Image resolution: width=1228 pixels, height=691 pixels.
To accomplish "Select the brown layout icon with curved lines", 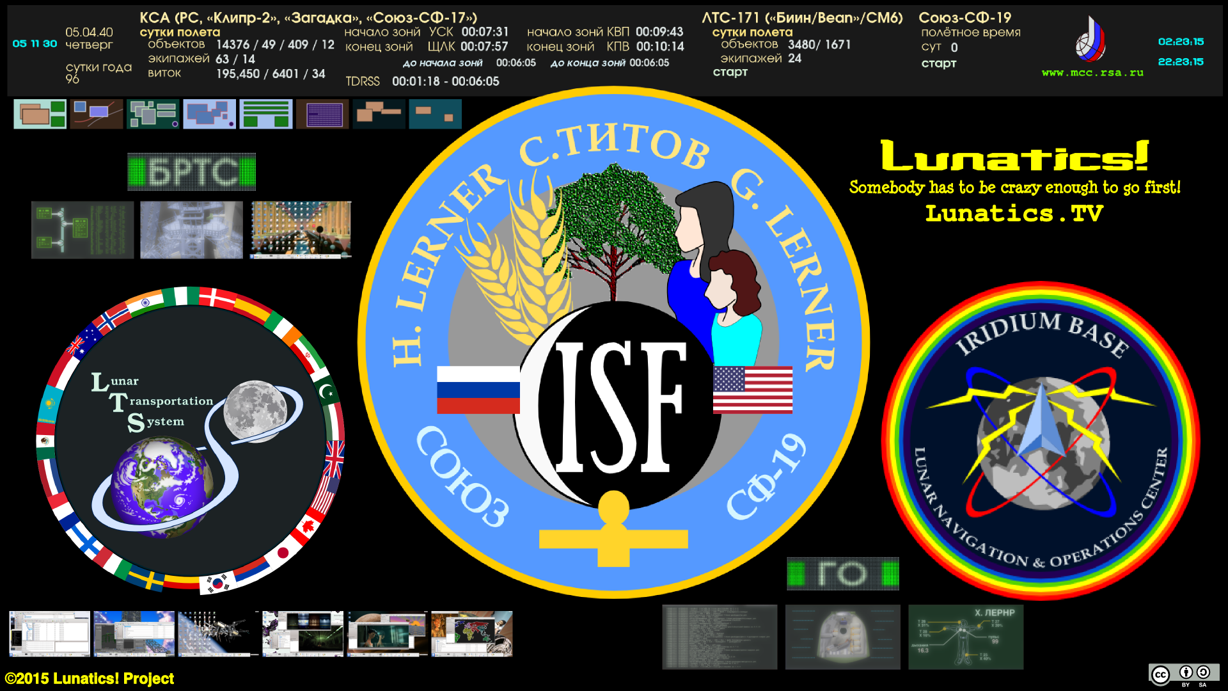I will point(97,115).
